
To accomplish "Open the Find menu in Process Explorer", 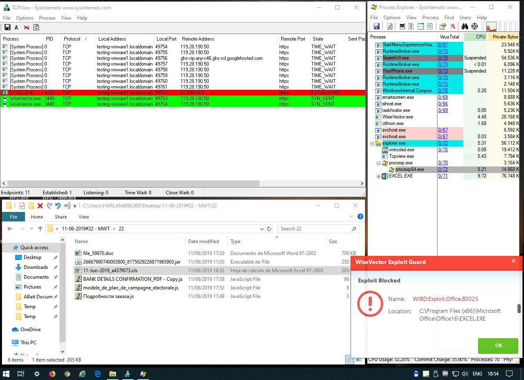I will pos(449,18).
